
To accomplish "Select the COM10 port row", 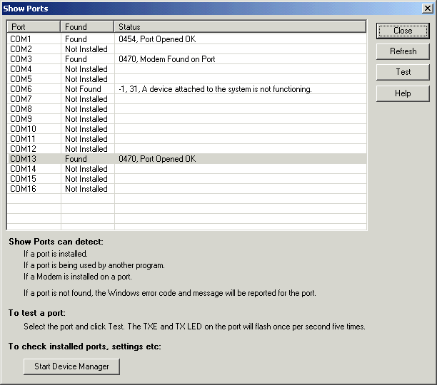I will coord(187,129).
